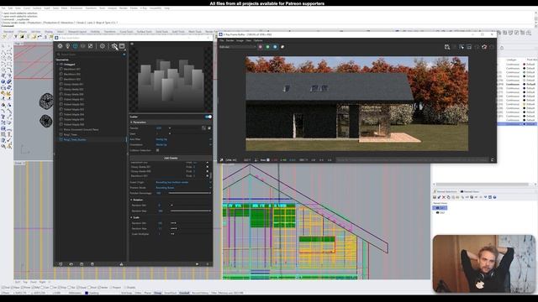
Task: Adjust Scale Multiplier slider
Action: pos(190,234)
